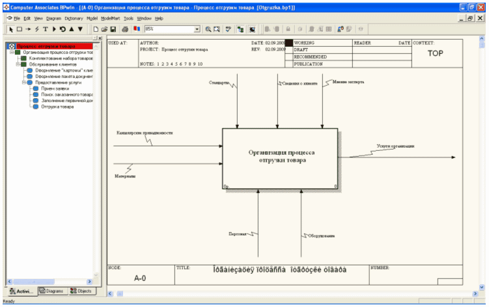Screen dimensions: 489x307
Task: Collapse the Предоставление услуги node
Action: point(24,83)
